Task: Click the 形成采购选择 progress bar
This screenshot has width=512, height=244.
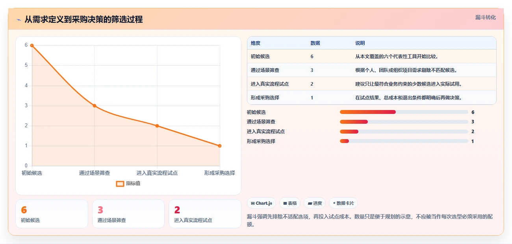Action: (x=404, y=141)
